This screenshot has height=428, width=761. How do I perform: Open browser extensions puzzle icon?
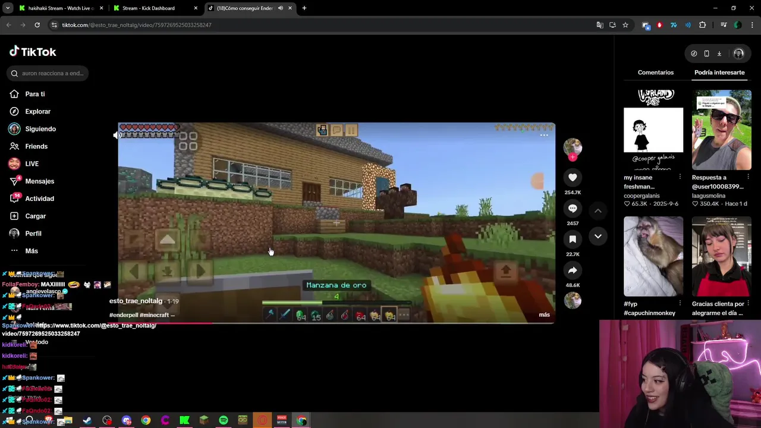tap(703, 25)
